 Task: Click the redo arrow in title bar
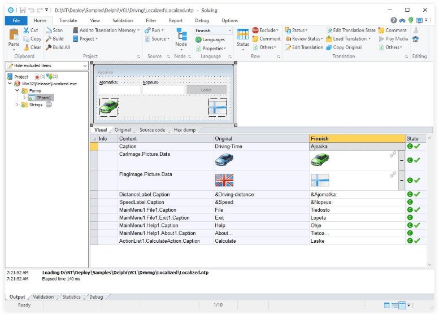(40, 10)
